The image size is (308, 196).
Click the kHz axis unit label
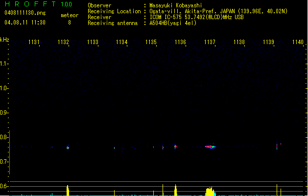point(4,40)
